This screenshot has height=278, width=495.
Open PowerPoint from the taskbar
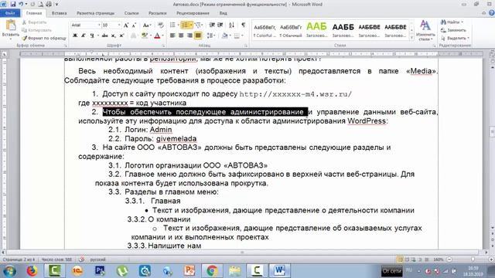[189, 270]
